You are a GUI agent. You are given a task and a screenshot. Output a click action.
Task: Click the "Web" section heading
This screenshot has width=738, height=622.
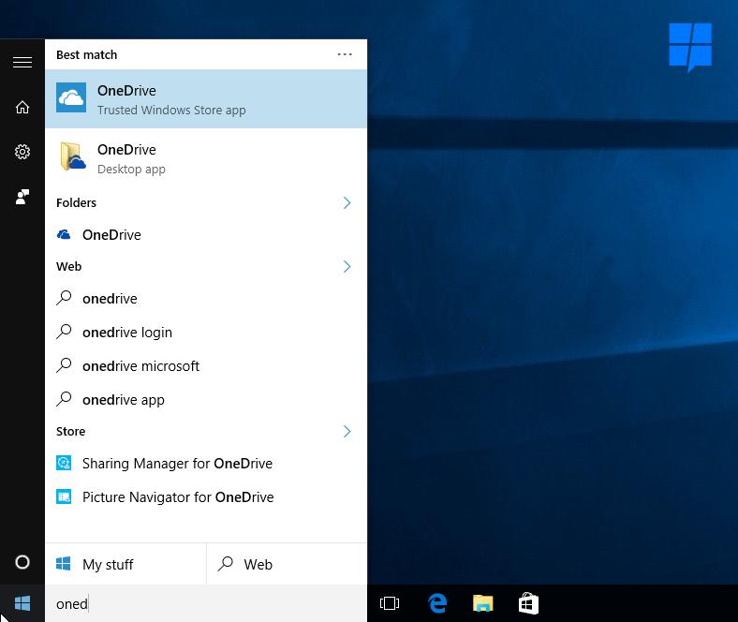[68, 266]
